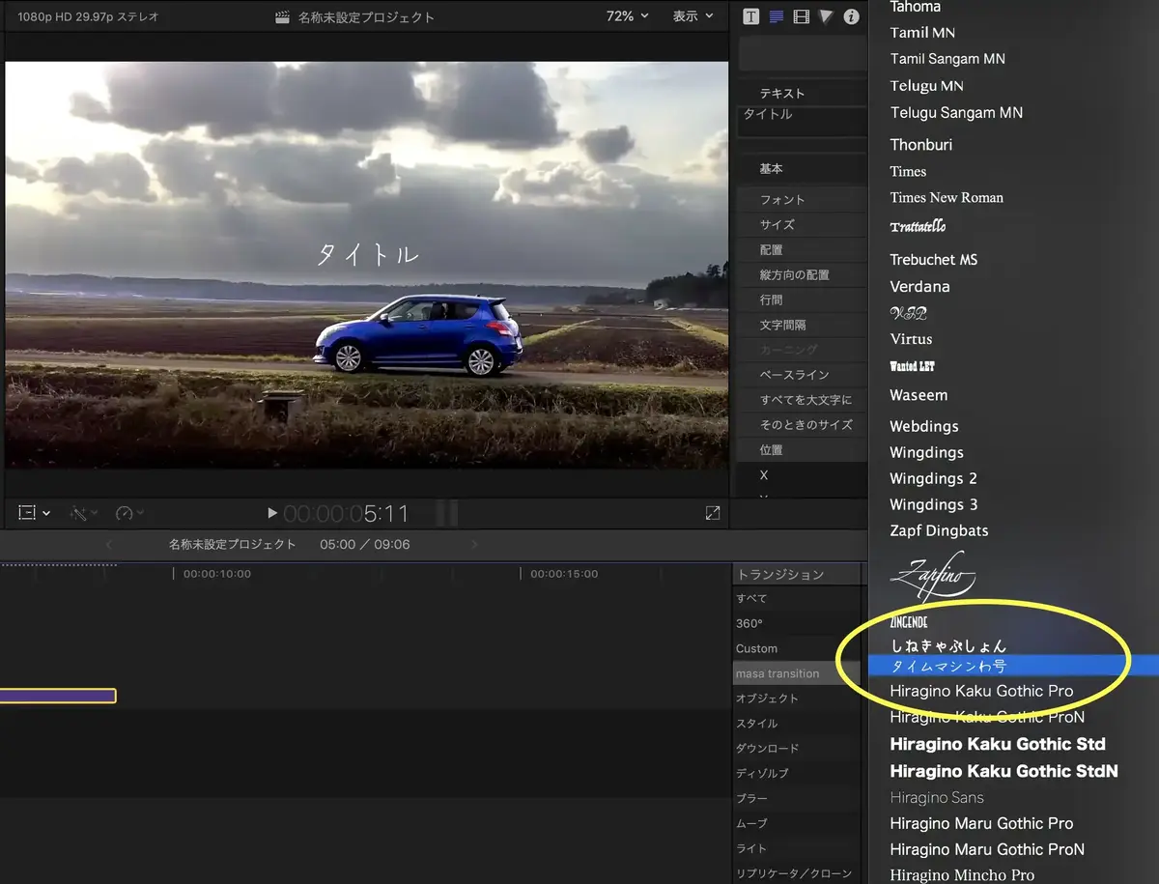The height and width of the screenshot is (884, 1159).
Task: Click the retiming clock icon
Action: coord(123,512)
